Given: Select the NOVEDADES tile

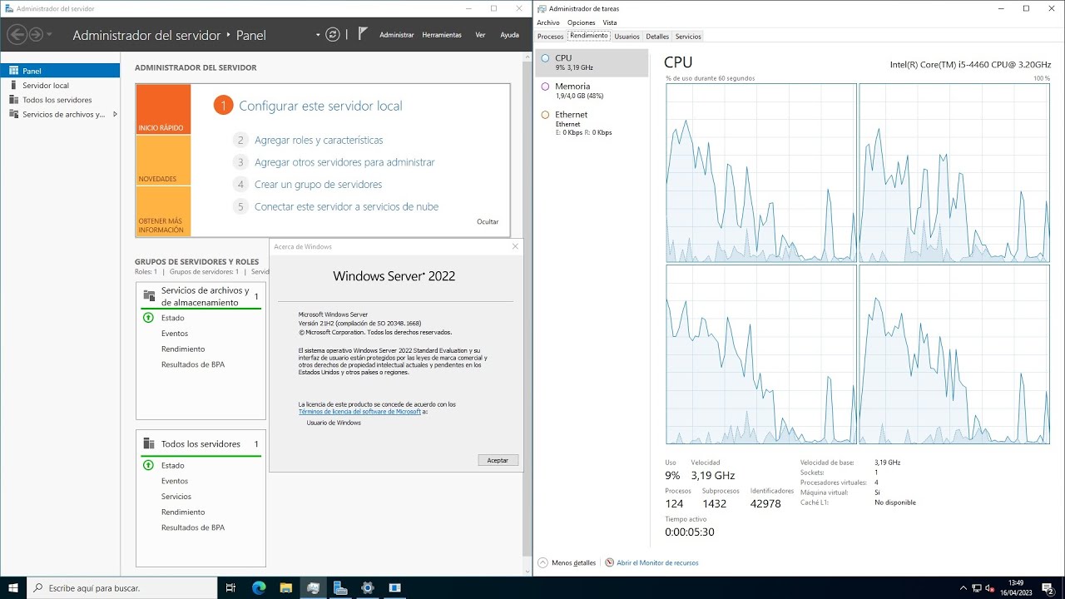Looking at the screenshot, I should coord(163,160).
